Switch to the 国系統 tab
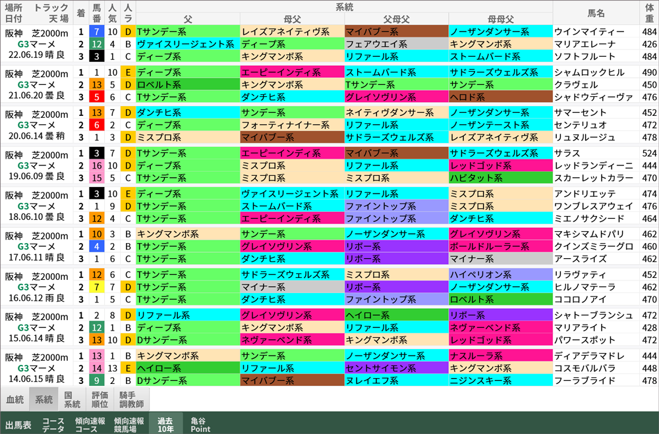 tap(72, 399)
